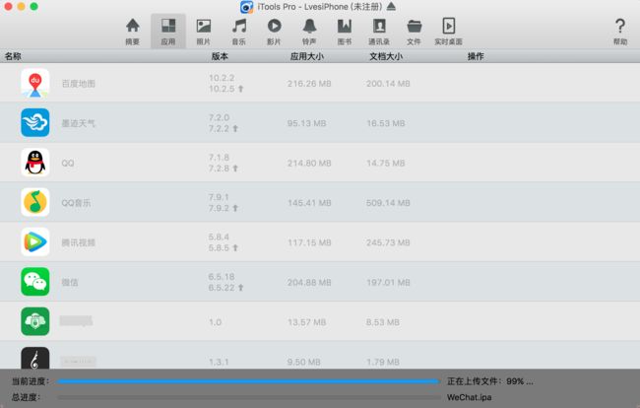
Task: Click the 墨迹天气 app name
Action: tap(79, 123)
